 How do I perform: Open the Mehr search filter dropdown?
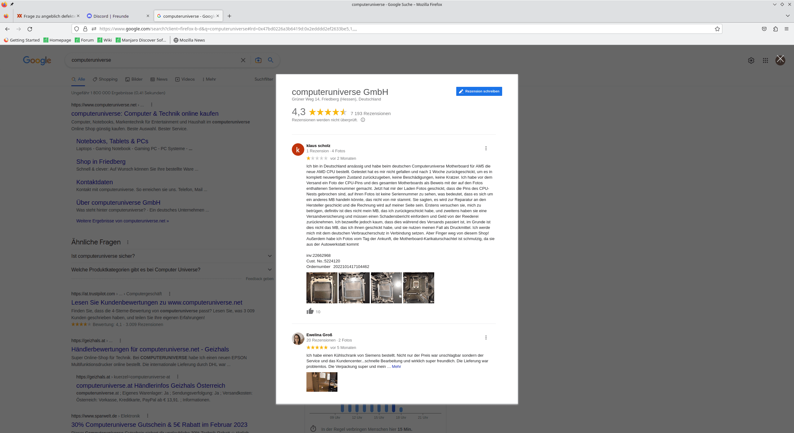(x=209, y=79)
